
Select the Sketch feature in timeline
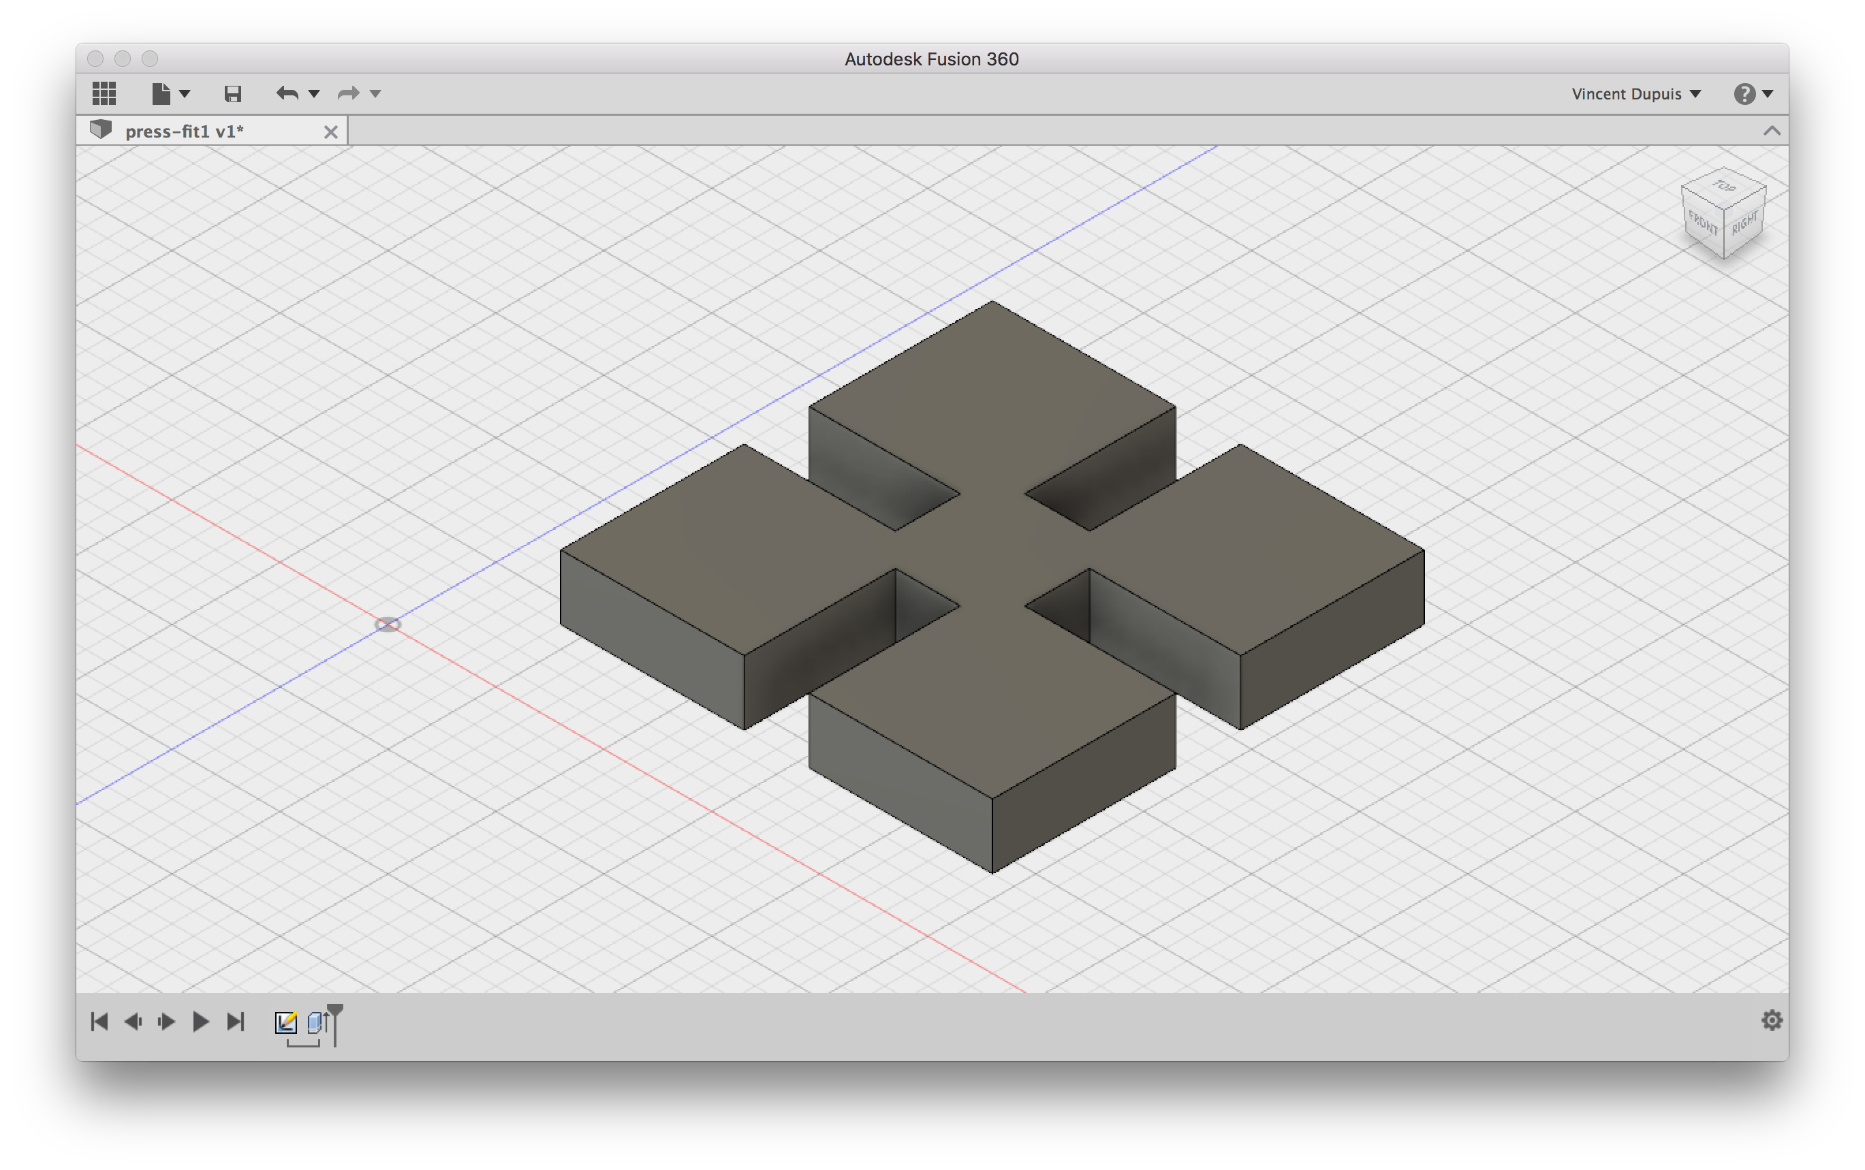[x=285, y=1022]
